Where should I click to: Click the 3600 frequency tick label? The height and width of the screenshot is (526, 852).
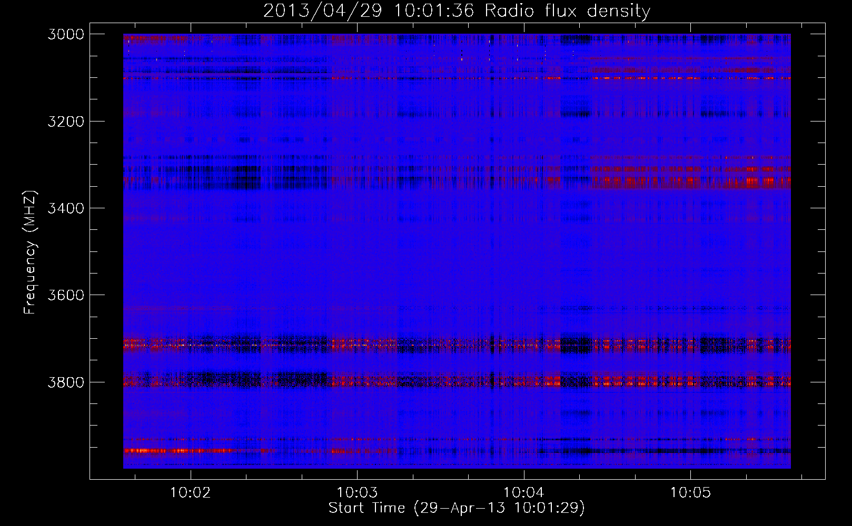coord(66,295)
